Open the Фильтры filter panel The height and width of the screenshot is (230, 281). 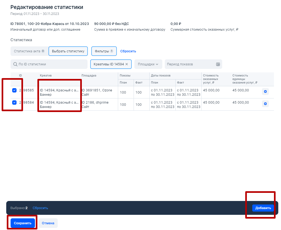[104, 51]
